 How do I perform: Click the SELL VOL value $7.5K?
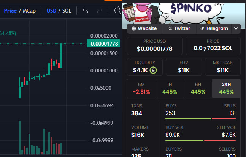coord(229,135)
